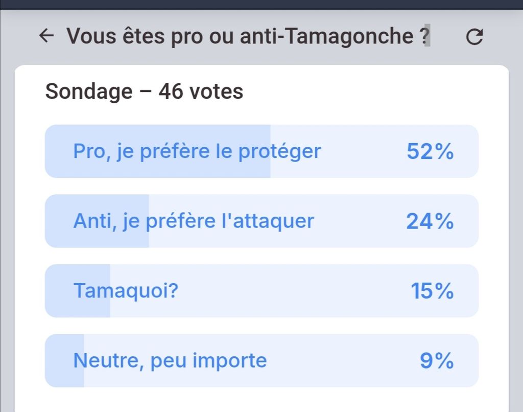Screen dimensions: 523x412
Task: Tap the 9% result value
Action: [x=437, y=361]
